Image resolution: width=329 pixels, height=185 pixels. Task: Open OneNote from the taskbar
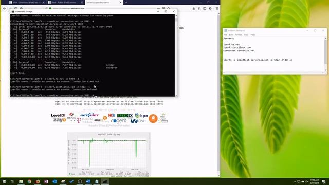(46, 181)
